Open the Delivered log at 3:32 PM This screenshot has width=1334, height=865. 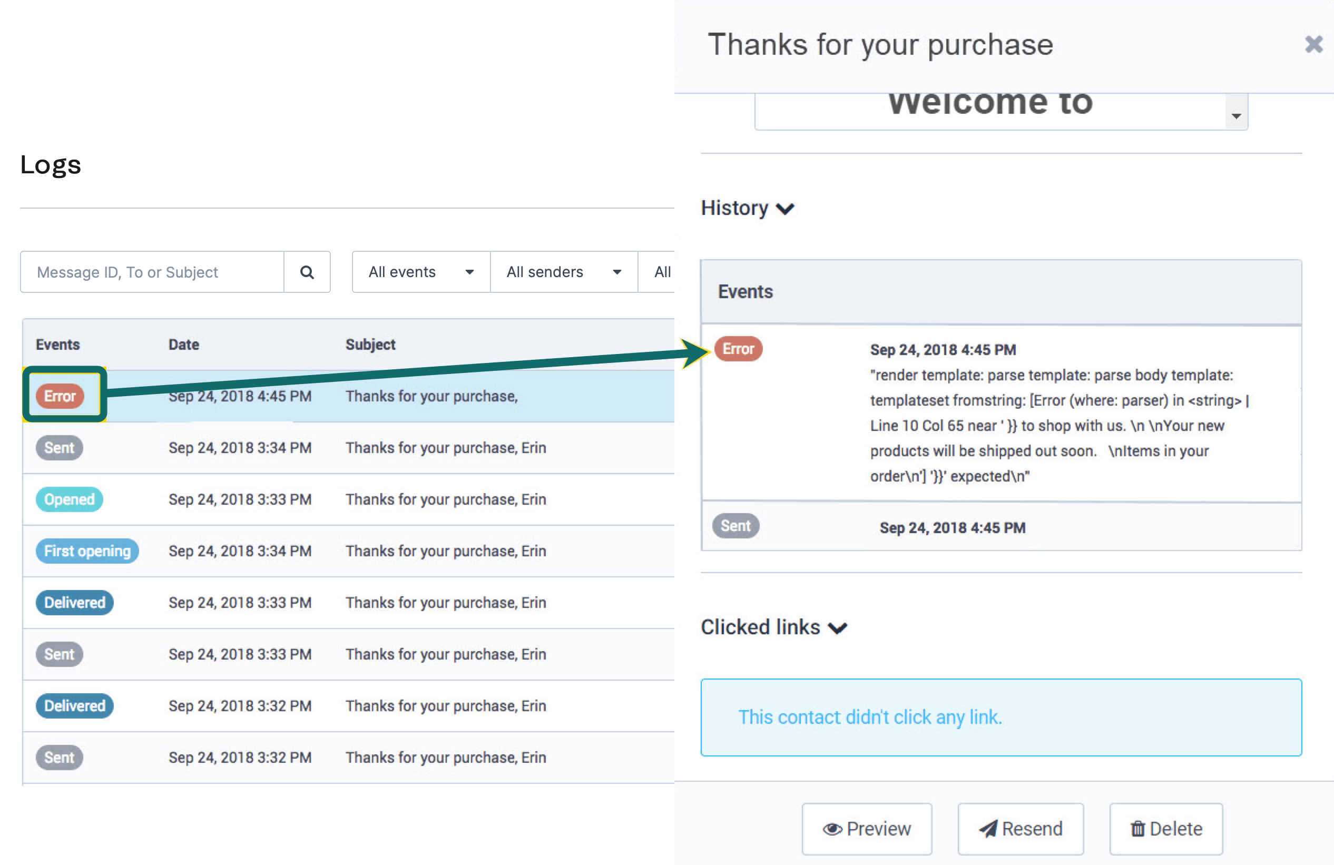pyautogui.click(x=348, y=705)
